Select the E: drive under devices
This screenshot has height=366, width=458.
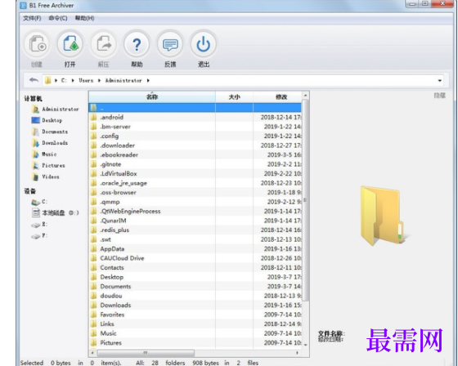point(39,225)
